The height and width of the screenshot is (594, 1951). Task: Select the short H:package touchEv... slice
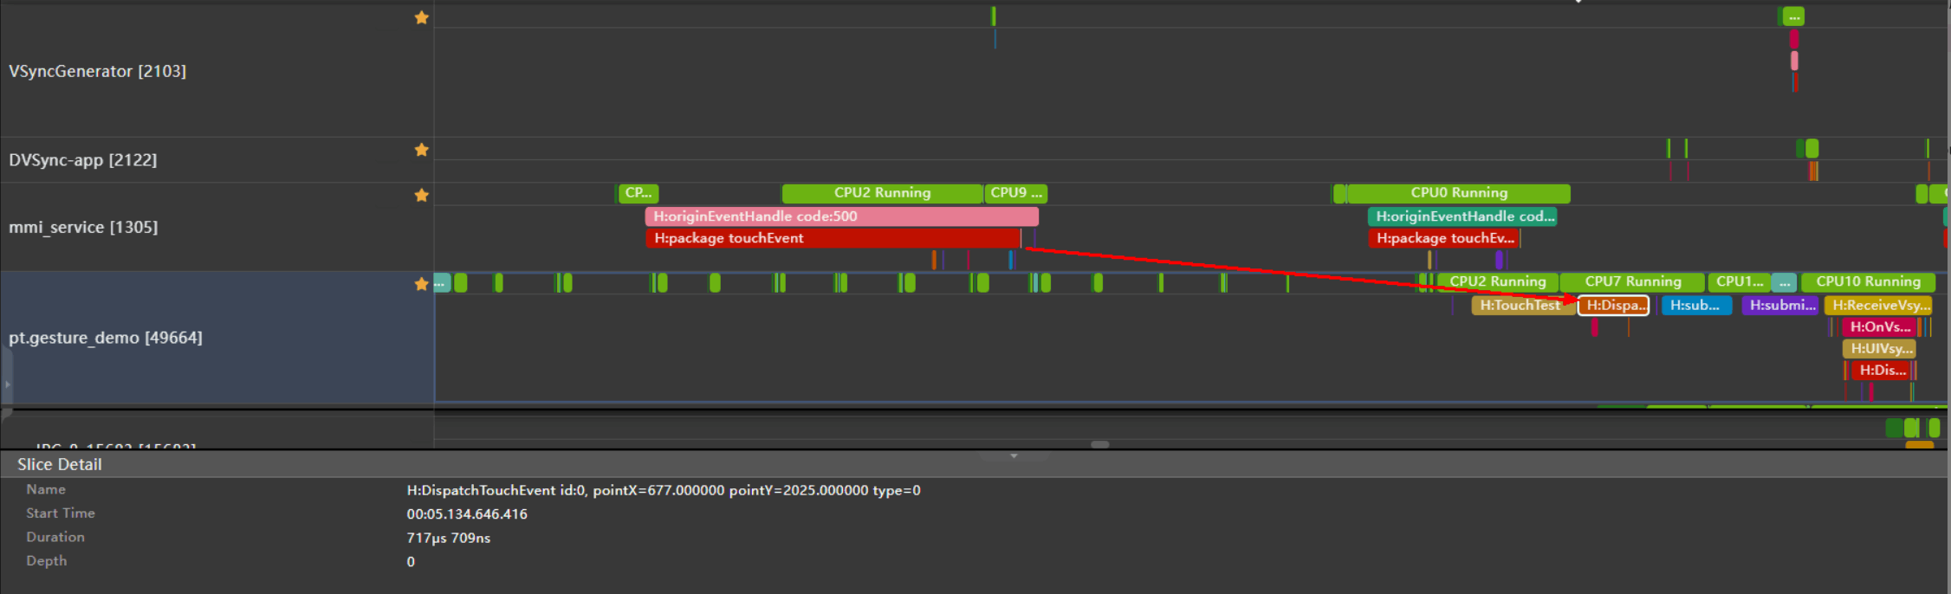pos(1444,238)
